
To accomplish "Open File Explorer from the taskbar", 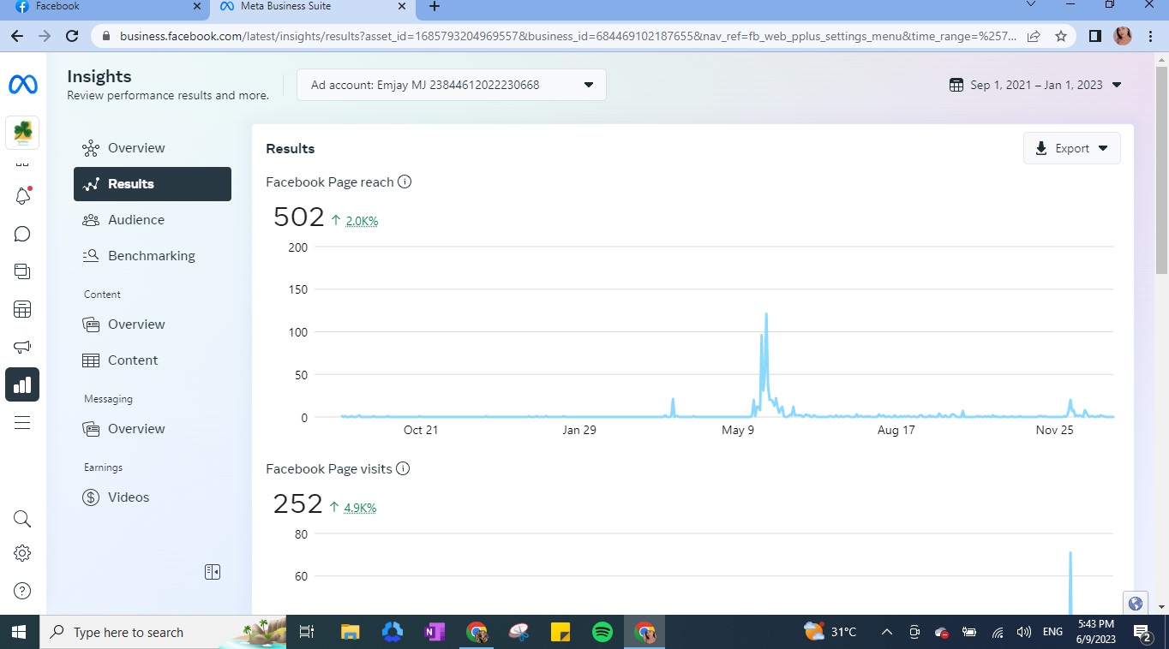I will point(351,632).
